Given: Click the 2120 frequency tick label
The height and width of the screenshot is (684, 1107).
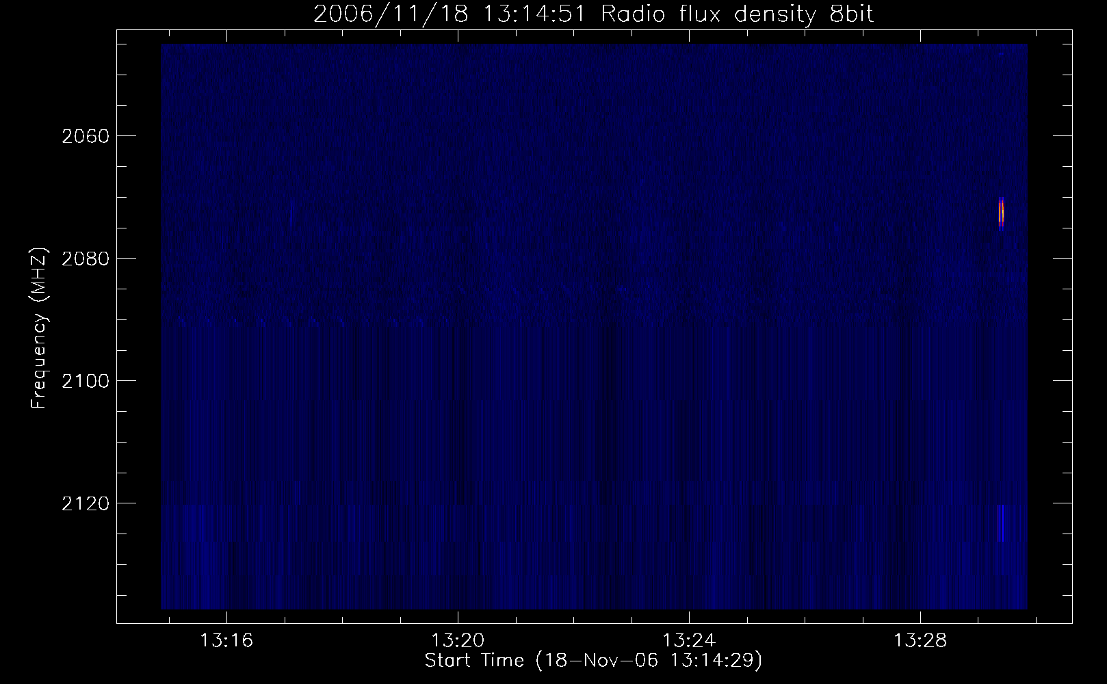Looking at the screenshot, I should [x=86, y=503].
